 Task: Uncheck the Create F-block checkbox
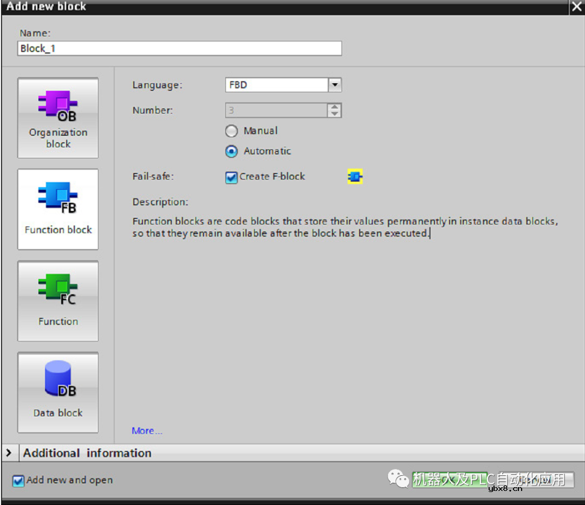coord(231,177)
